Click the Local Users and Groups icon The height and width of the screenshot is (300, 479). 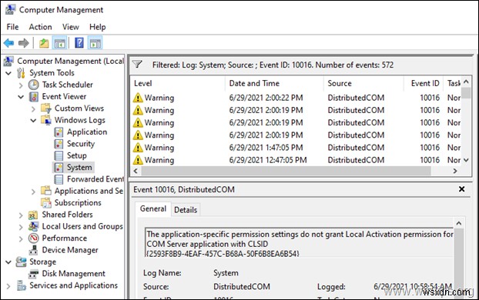click(x=33, y=226)
